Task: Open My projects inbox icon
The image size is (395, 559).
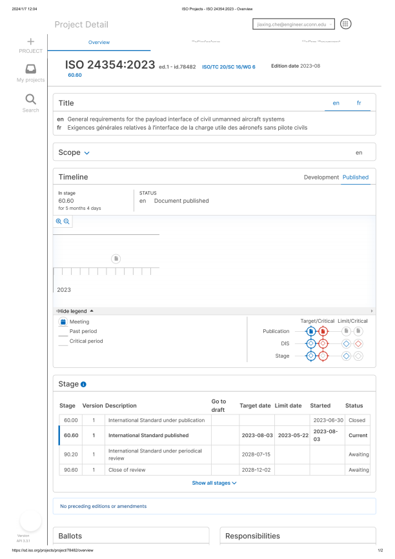Action: (30, 69)
